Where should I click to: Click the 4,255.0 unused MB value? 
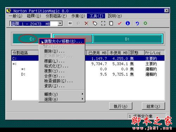point(120,58)
